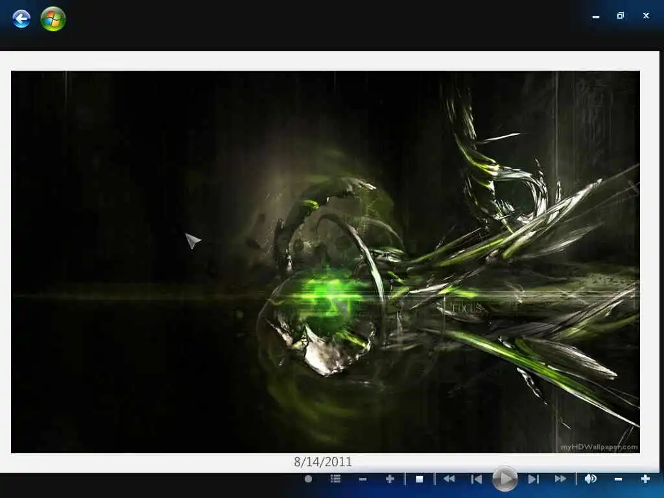The width and height of the screenshot is (664, 498).
Task: Restore down the Media Center window
Action: [x=621, y=16]
